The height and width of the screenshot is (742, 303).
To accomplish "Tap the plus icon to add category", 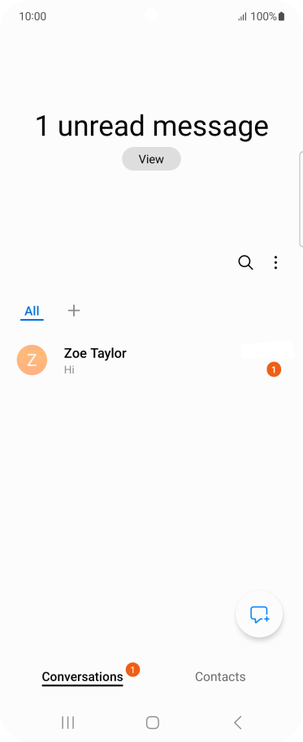I will point(74,310).
